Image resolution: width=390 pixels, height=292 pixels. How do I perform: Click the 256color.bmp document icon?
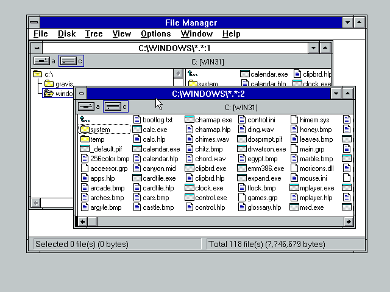point(85,158)
